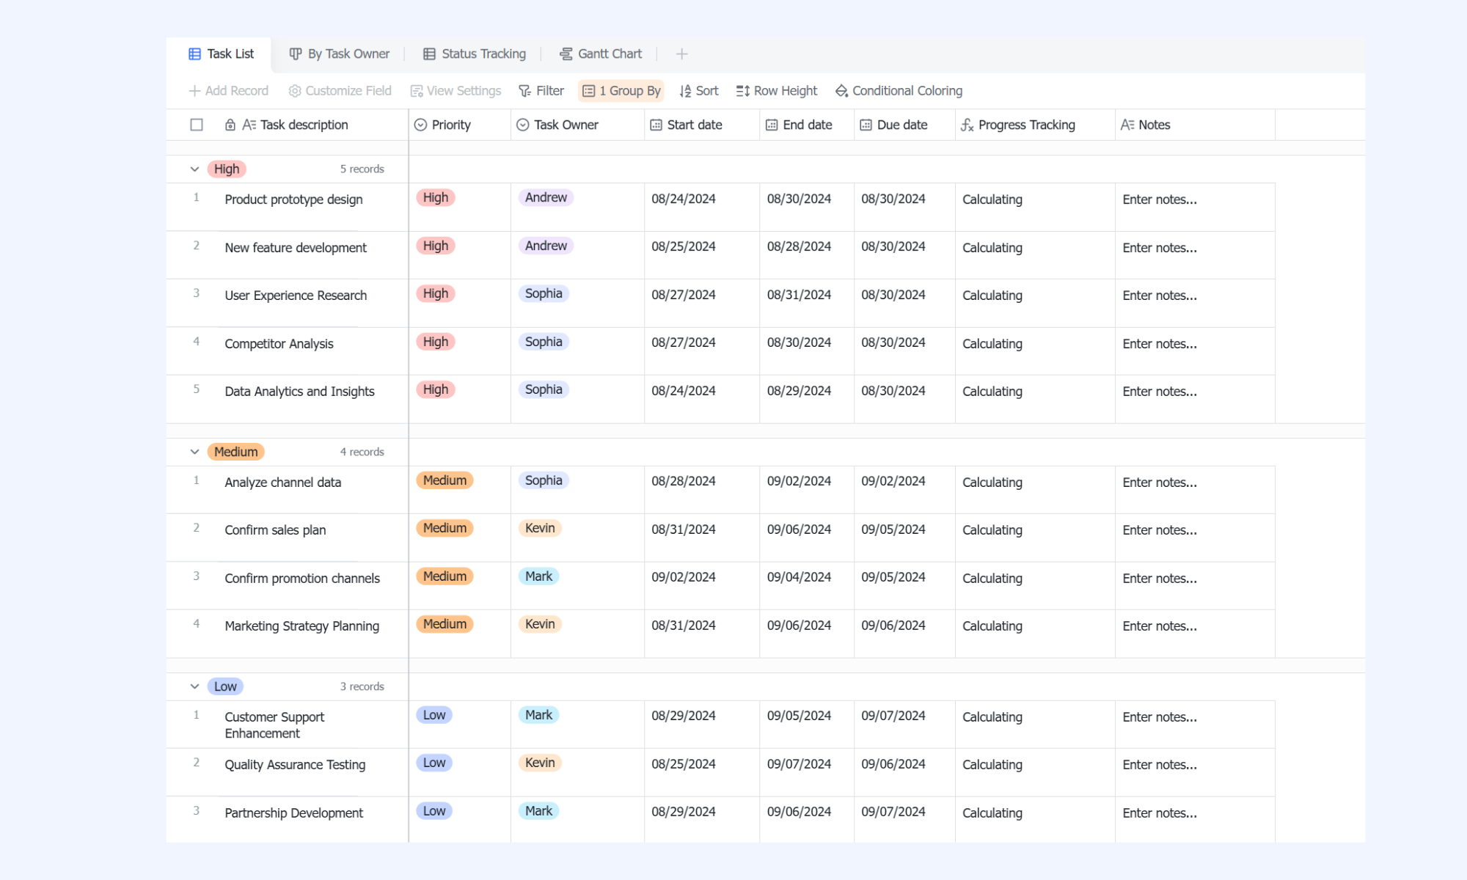Open Sort options in toolbar
The width and height of the screenshot is (1467, 880).
click(699, 91)
